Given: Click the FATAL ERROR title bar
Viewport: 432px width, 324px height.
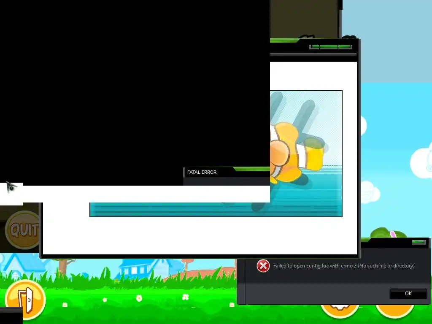Looking at the screenshot, I should (227, 172).
